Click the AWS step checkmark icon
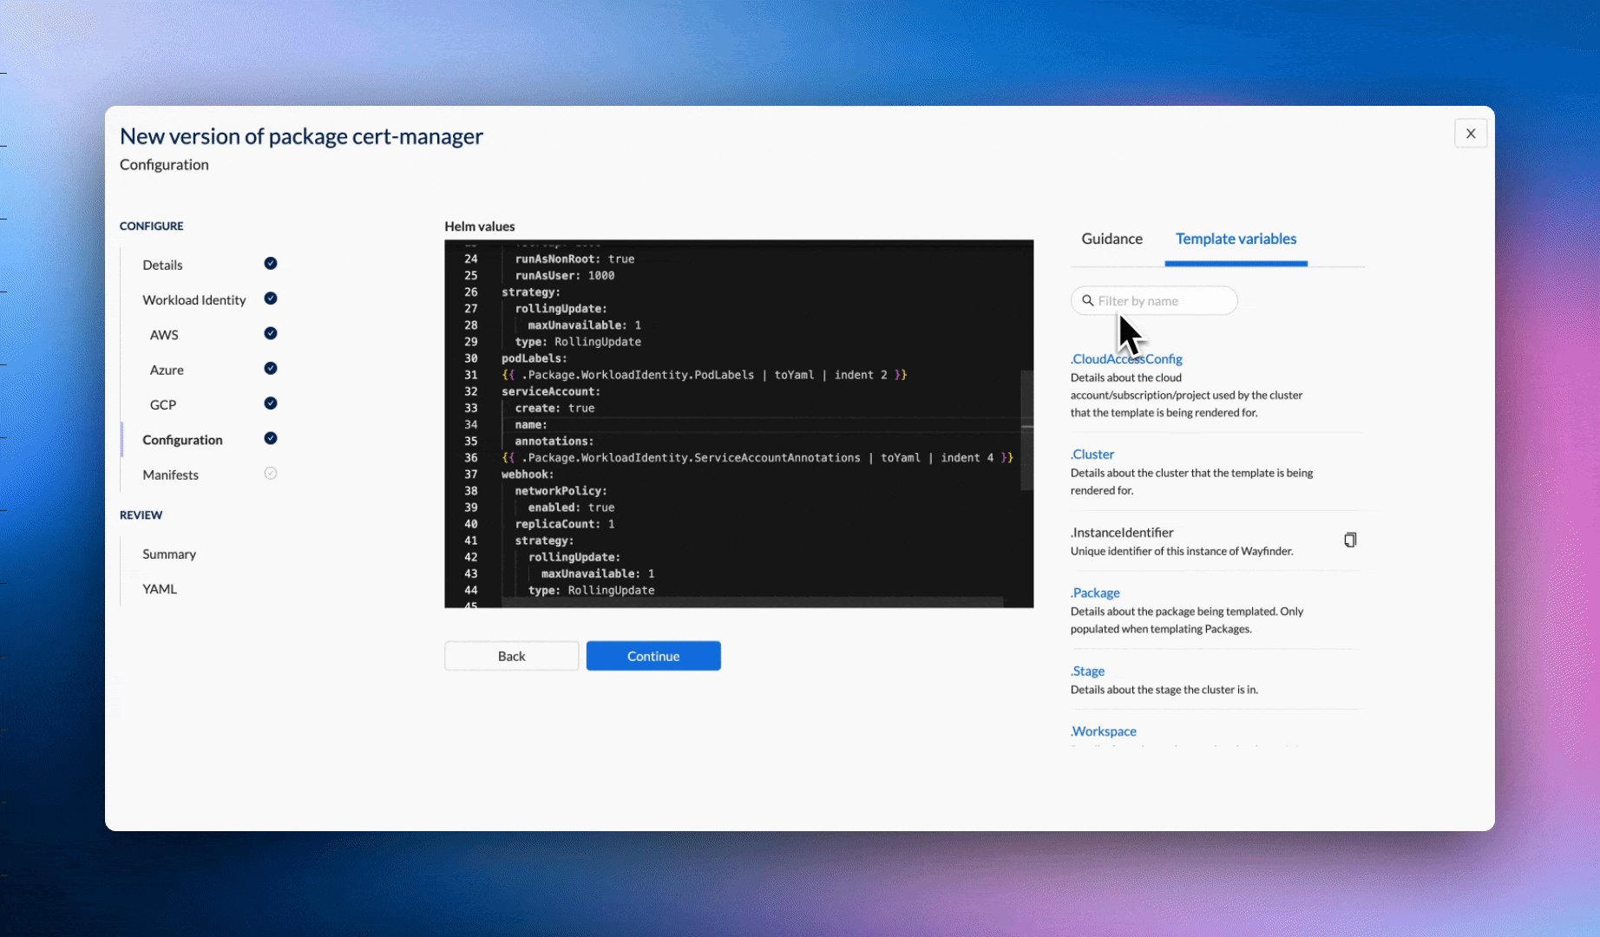Image resolution: width=1600 pixels, height=937 pixels. [271, 333]
